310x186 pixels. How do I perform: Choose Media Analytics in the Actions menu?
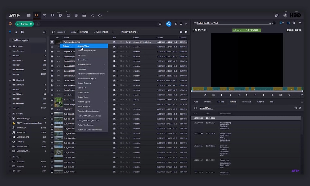click(x=91, y=106)
